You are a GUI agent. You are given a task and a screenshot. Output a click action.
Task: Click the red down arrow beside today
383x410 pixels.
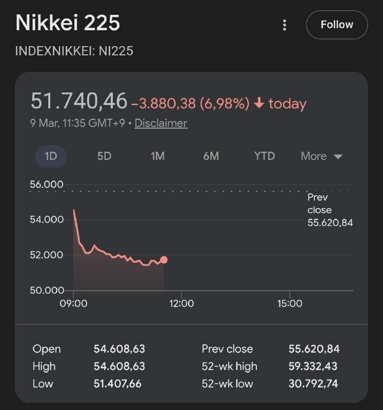[x=259, y=103]
